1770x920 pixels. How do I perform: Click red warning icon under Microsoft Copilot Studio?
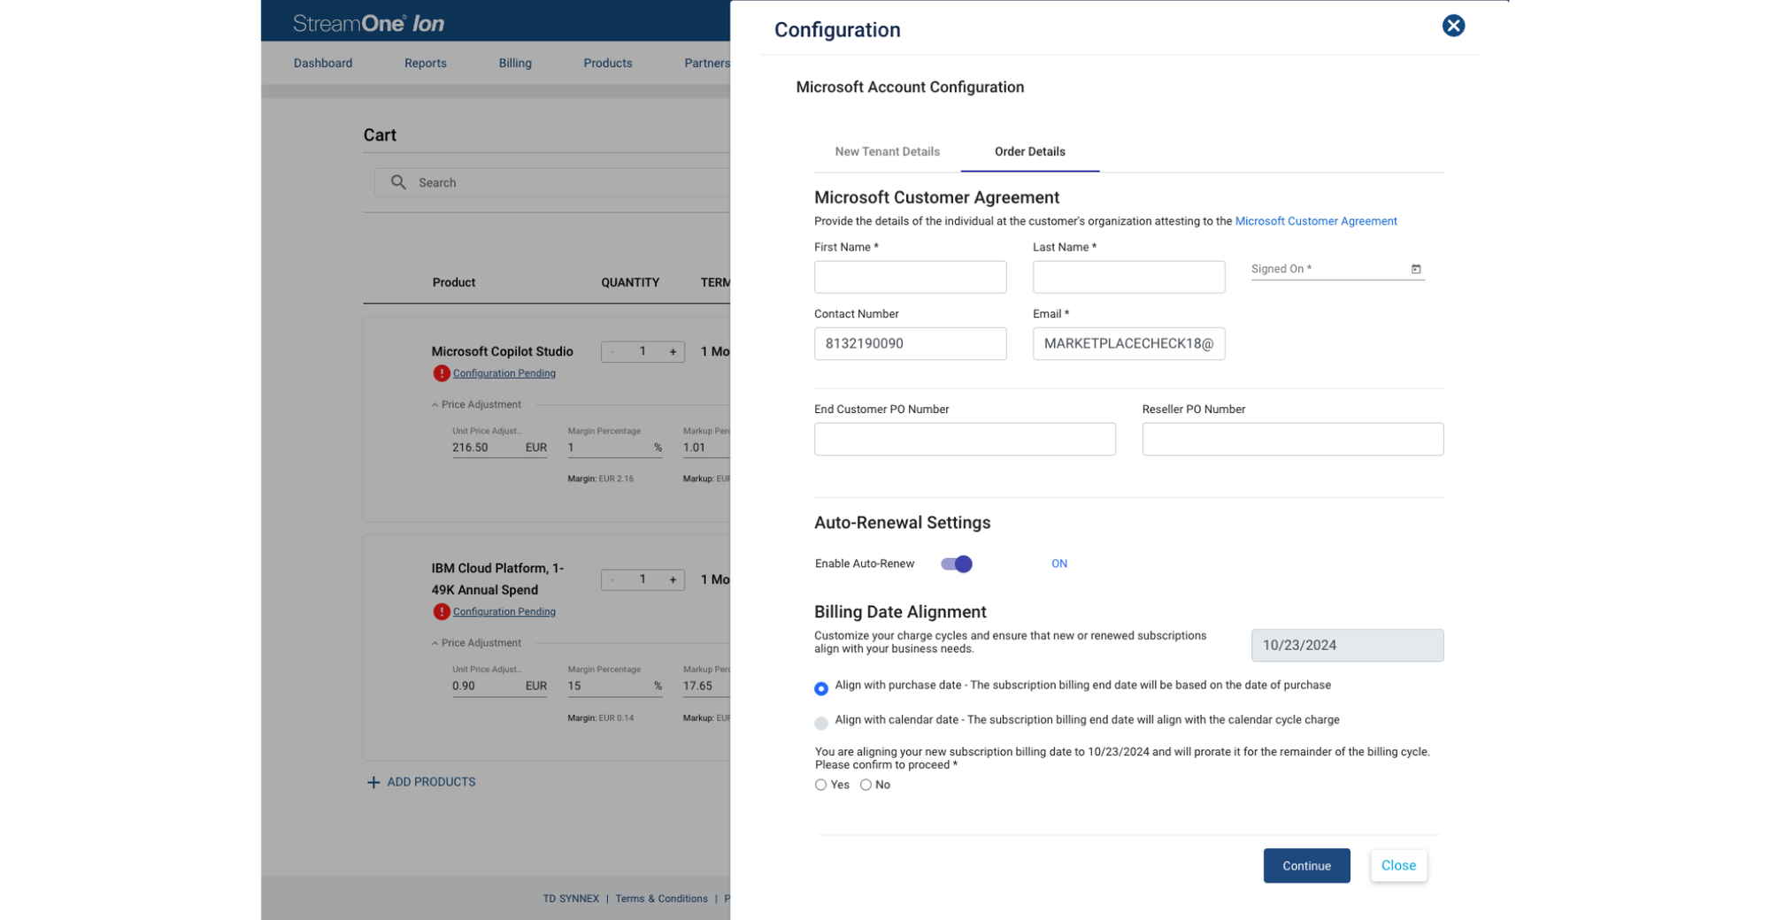[x=441, y=373]
